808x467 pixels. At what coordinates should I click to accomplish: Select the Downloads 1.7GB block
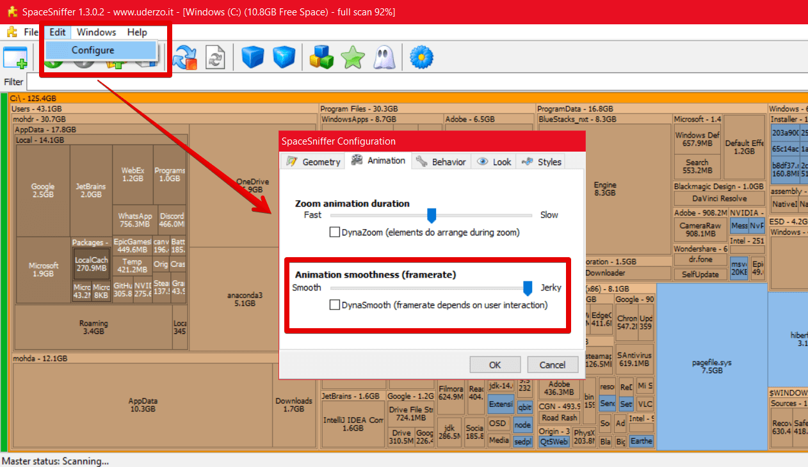click(x=294, y=405)
